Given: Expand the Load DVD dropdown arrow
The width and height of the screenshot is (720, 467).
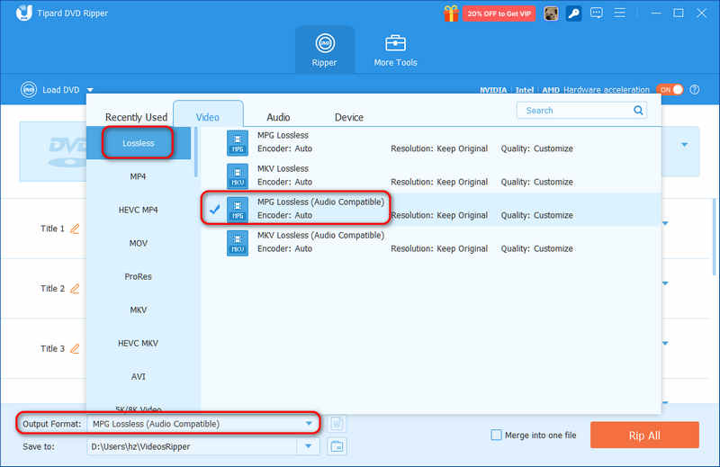Looking at the screenshot, I should pos(90,90).
